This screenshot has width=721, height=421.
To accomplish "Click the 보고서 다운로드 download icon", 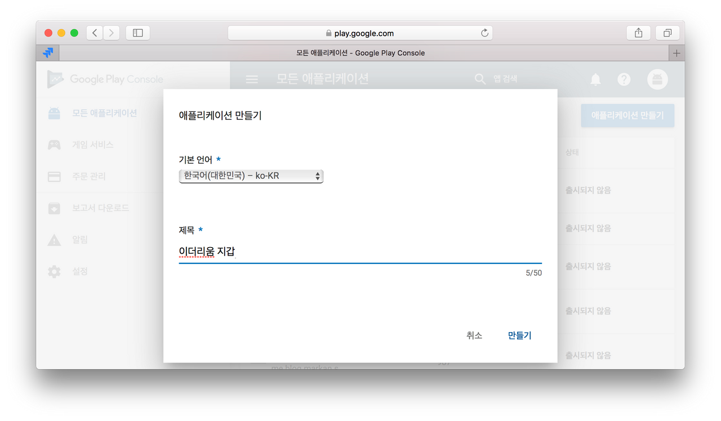I will coord(54,208).
